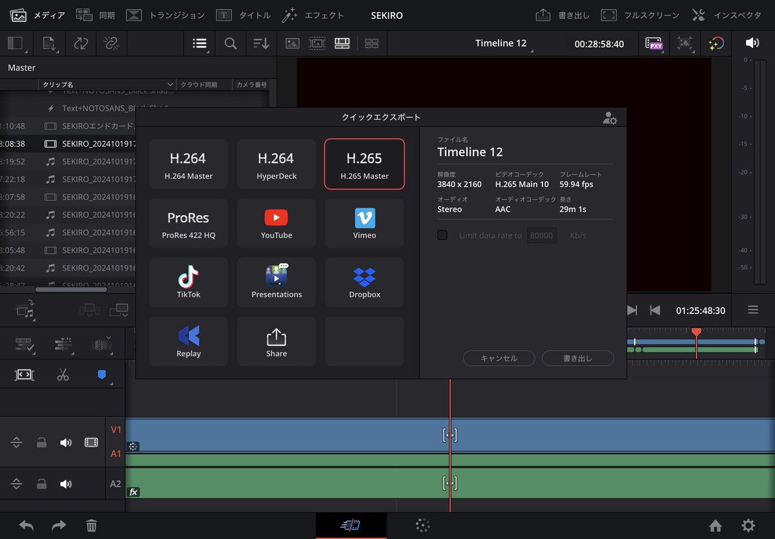775x539 pixels.
Task: Open the エフェクト effects tab
Action: pyautogui.click(x=313, y=15)
